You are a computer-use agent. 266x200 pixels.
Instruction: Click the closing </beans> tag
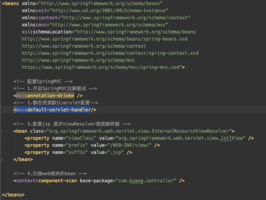(13, 195)
